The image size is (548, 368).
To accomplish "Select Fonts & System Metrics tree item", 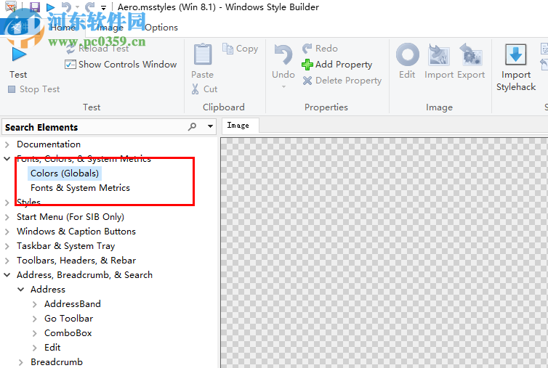I will point(80,188).
